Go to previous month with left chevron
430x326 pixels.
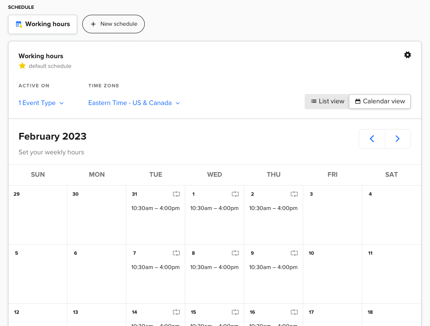click(372, 139)
